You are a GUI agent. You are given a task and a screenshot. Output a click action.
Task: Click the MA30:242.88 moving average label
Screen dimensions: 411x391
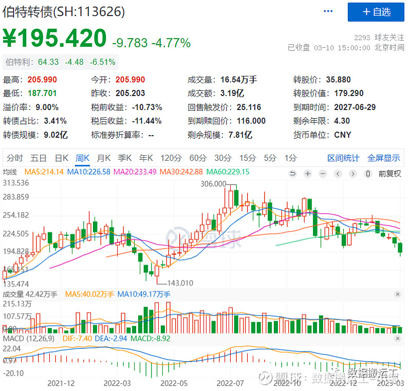tap(181, 172)
